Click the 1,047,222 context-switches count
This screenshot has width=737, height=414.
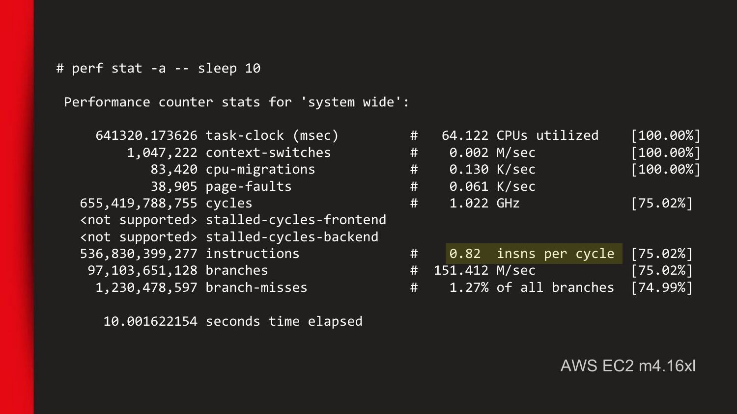click(162, 153)
